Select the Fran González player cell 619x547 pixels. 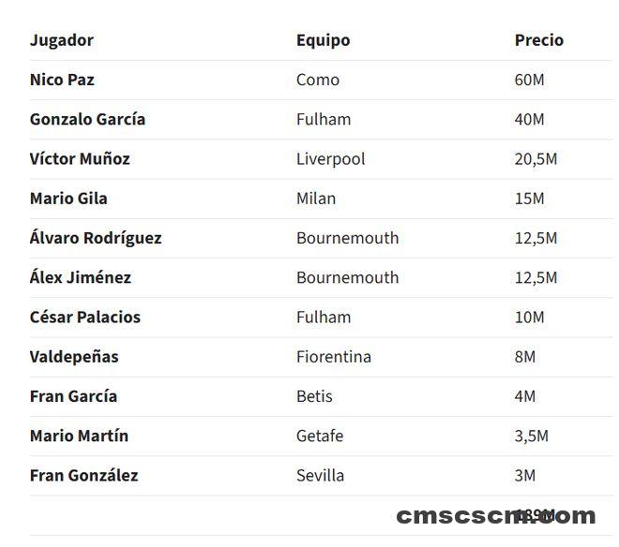click(x=84, y=475)
